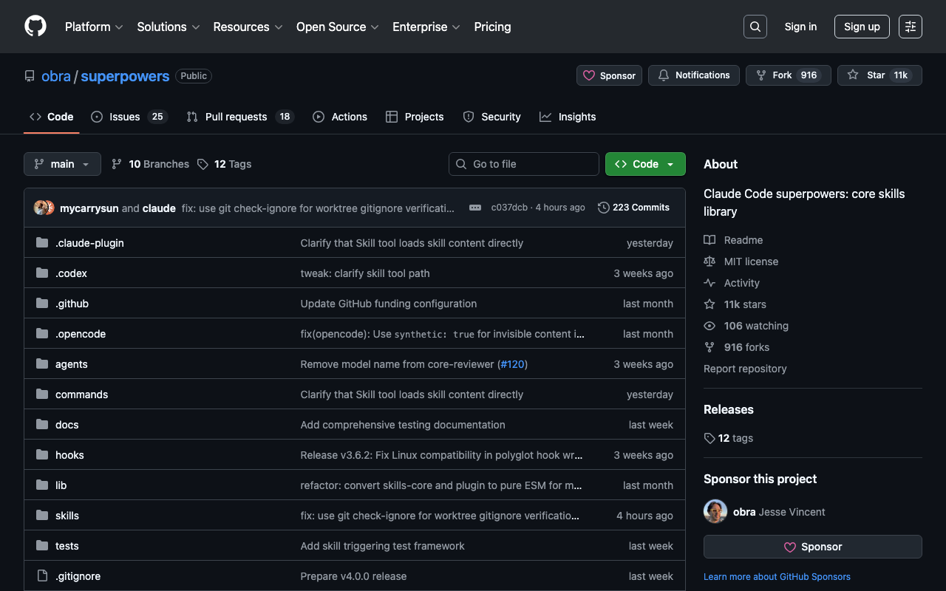Viewport: 946px width, 591px height.
Task: Open the skills folder
Action: click(67, 516)
